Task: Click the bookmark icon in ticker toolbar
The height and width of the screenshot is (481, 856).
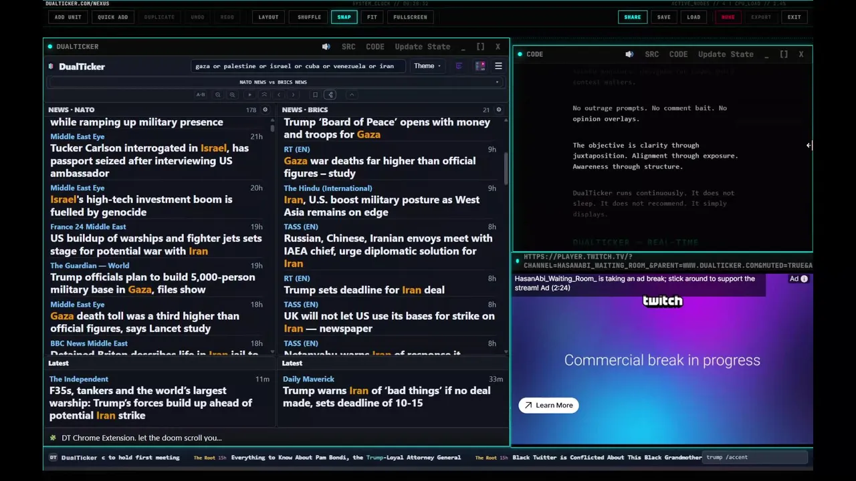Action: (x=315, y=95)
